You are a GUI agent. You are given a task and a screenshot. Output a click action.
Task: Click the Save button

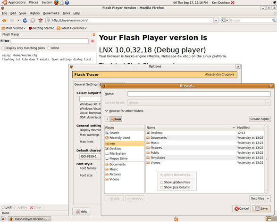(x=261, y=209)
